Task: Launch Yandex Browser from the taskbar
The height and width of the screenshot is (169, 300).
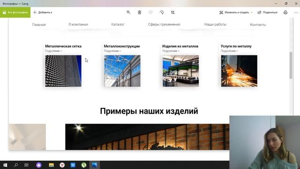Action: (62, 165)
